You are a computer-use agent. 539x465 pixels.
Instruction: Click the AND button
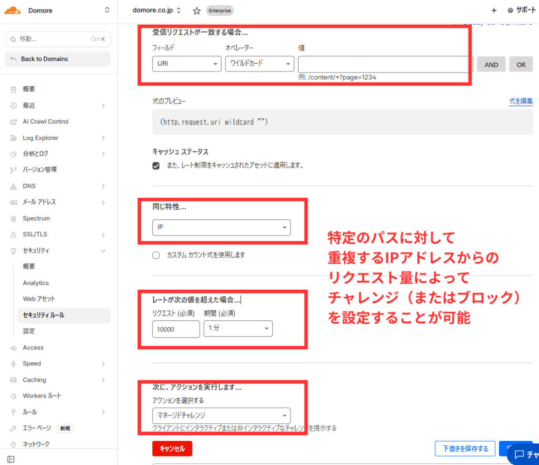[491, 65]
